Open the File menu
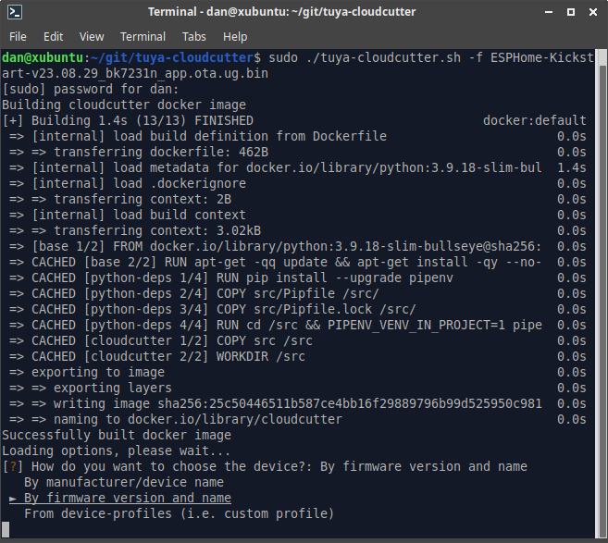Viewport: 608px width, 543px height. 18,37
